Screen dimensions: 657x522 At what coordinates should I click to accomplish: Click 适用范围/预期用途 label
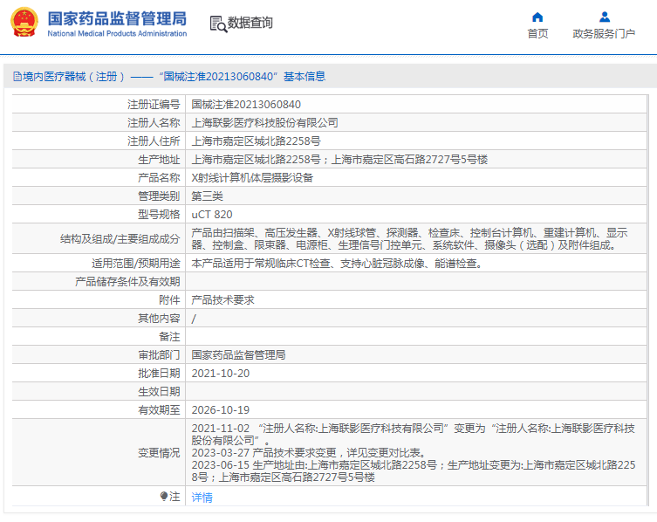pos(136,264)
